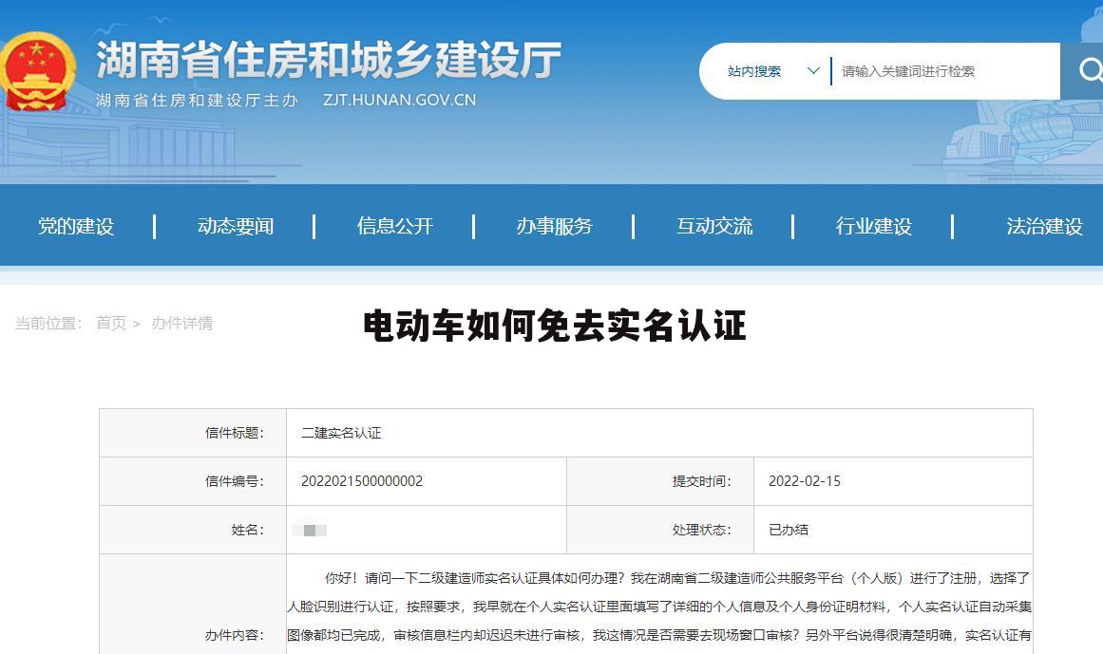Open the 行业建设 menu
The width and height of the screenshot is (1103, 654).
[874, 226]
